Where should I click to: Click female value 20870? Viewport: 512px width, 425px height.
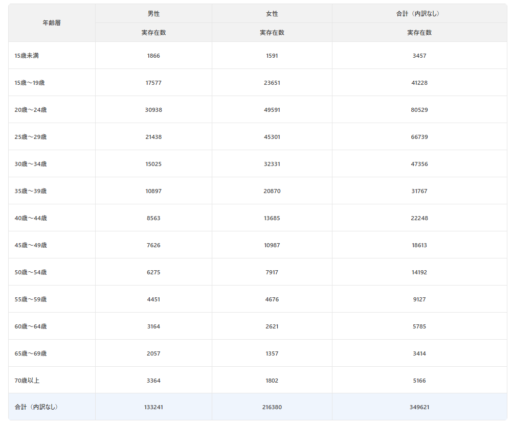(272, 191)
